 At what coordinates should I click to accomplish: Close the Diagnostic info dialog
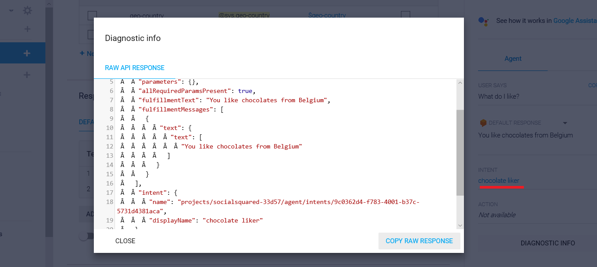[x=125, y=241]
